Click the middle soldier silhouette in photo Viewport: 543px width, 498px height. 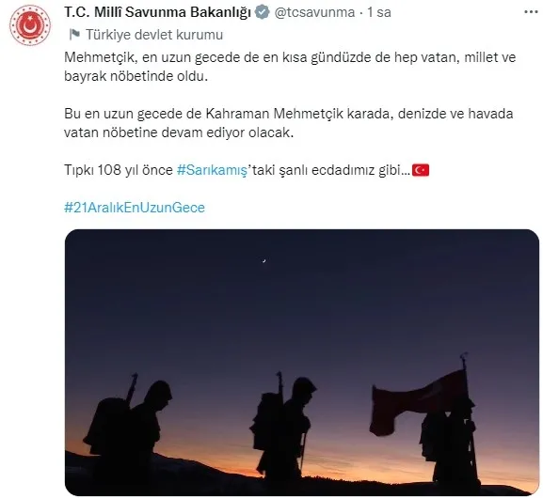282,428
